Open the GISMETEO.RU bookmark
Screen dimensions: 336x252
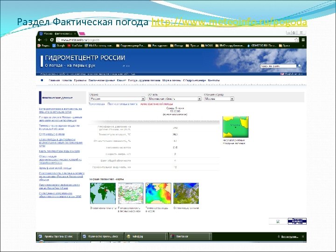point(262,46)
